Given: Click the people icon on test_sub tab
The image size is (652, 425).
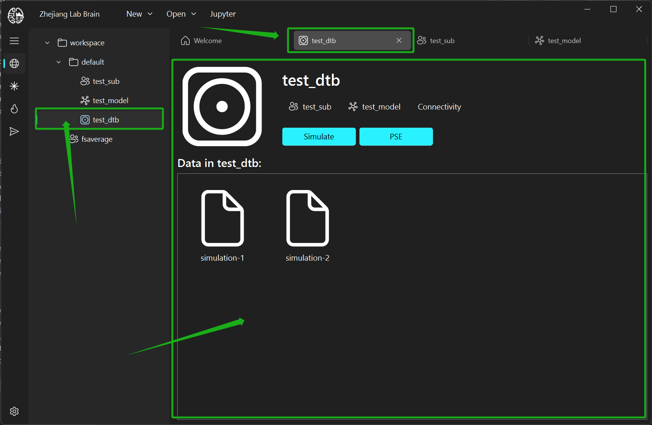Looking at the screenshot, I should point(422,40).
